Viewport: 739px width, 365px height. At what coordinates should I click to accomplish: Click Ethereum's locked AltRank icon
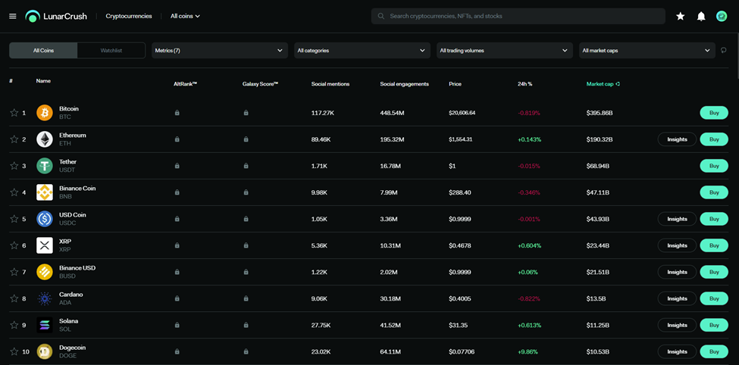coord(177,139)
